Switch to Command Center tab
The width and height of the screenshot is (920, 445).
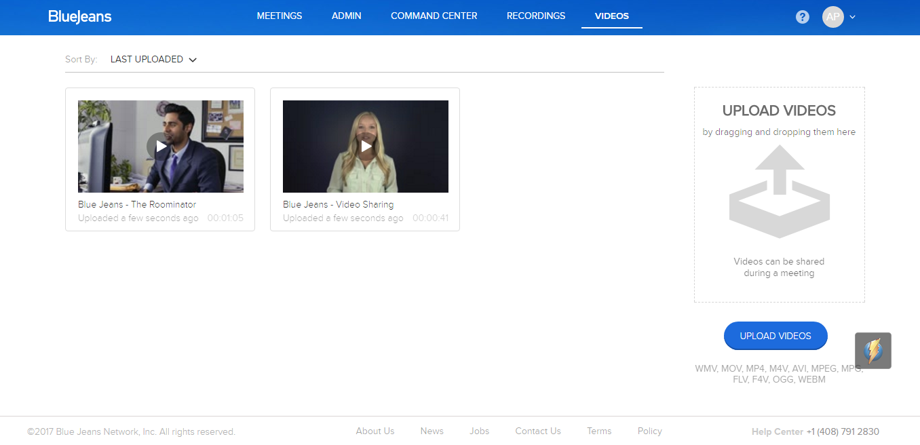(434, 16)
